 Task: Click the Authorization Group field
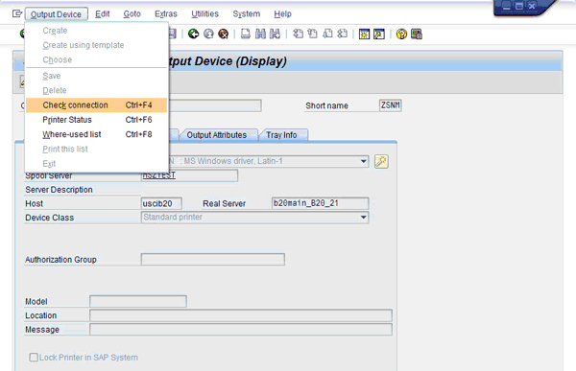pyautogui.click(x=213, y=260)
